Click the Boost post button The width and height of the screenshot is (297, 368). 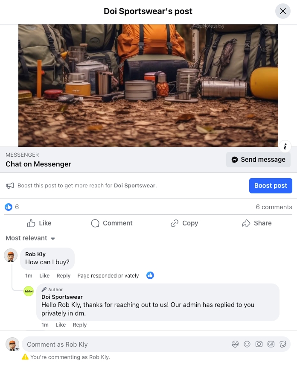point(271,186)
